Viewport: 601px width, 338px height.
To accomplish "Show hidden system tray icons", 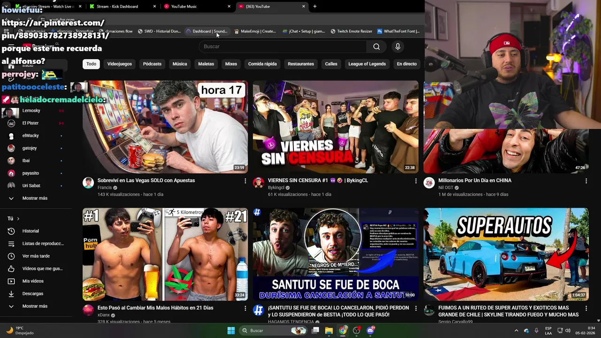I will (516, 330).
